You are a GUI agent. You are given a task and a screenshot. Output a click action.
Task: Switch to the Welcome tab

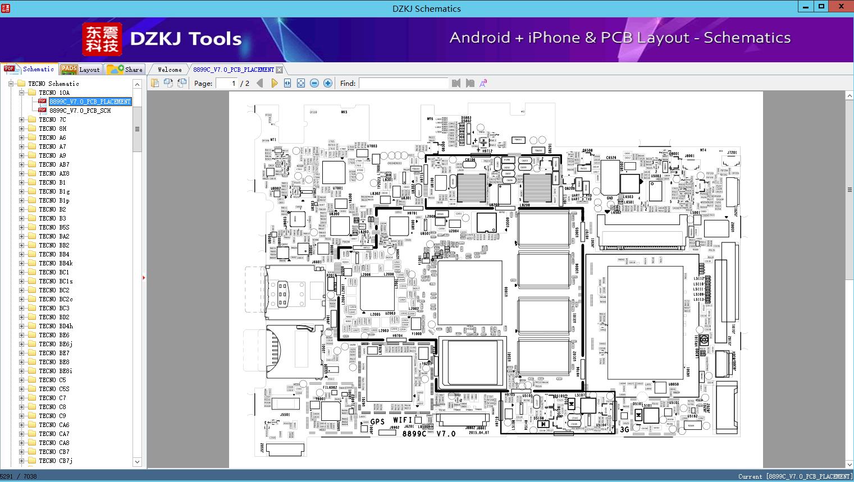pyautogui.click(x=170, y=70)
